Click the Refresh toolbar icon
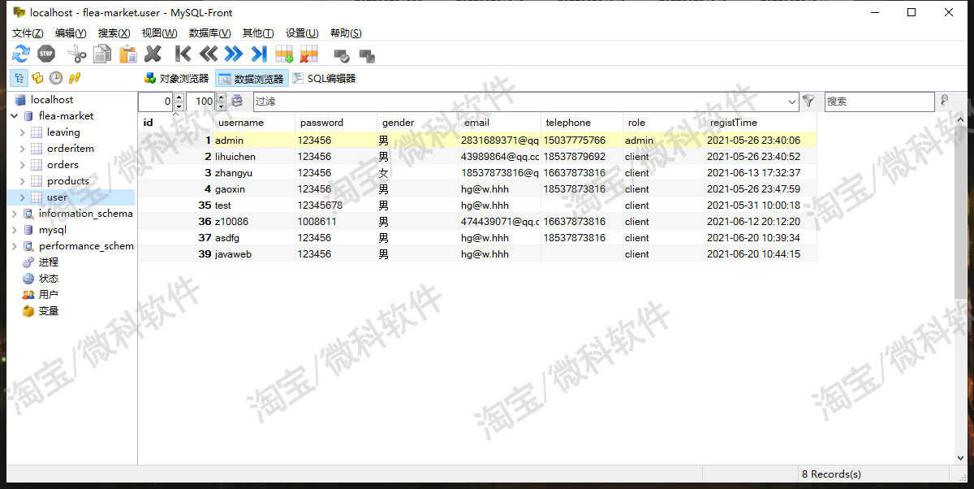The image size is (974, 489). click(x=20, y=54)
